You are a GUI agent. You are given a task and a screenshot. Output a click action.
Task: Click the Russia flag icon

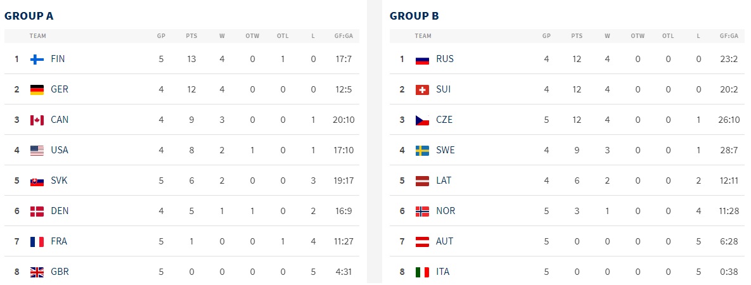tap(422, 59)
